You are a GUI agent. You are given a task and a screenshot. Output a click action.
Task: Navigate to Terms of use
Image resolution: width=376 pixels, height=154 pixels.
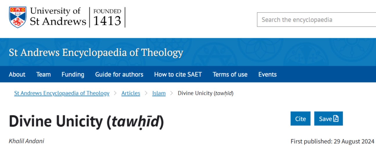230,74
